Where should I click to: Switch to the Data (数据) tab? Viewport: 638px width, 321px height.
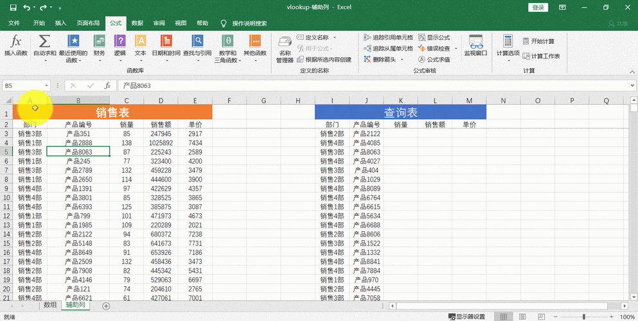[x=137, y=23]
